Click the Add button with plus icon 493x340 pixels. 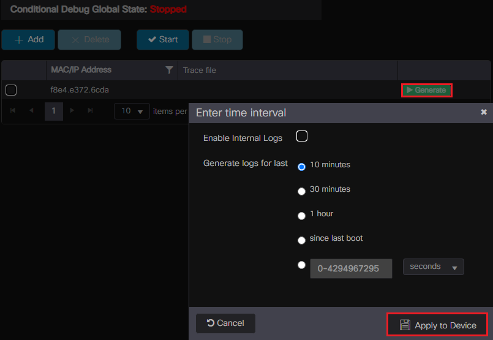28,40
